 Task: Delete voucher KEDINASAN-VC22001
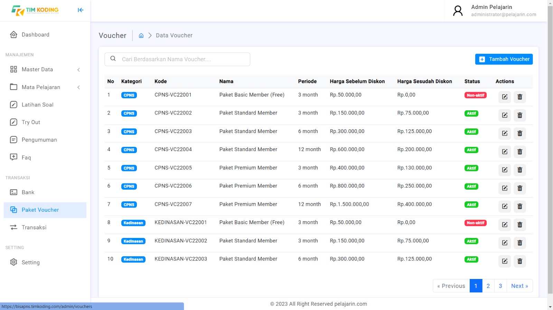point(520,225)
